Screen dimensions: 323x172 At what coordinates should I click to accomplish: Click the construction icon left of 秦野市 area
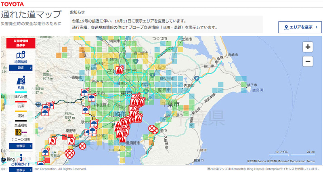[x=52, y=141]
